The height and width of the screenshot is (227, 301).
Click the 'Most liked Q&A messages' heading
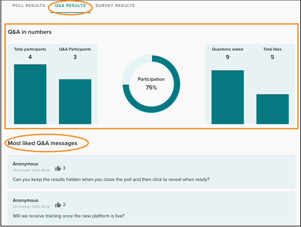(42, 143)
